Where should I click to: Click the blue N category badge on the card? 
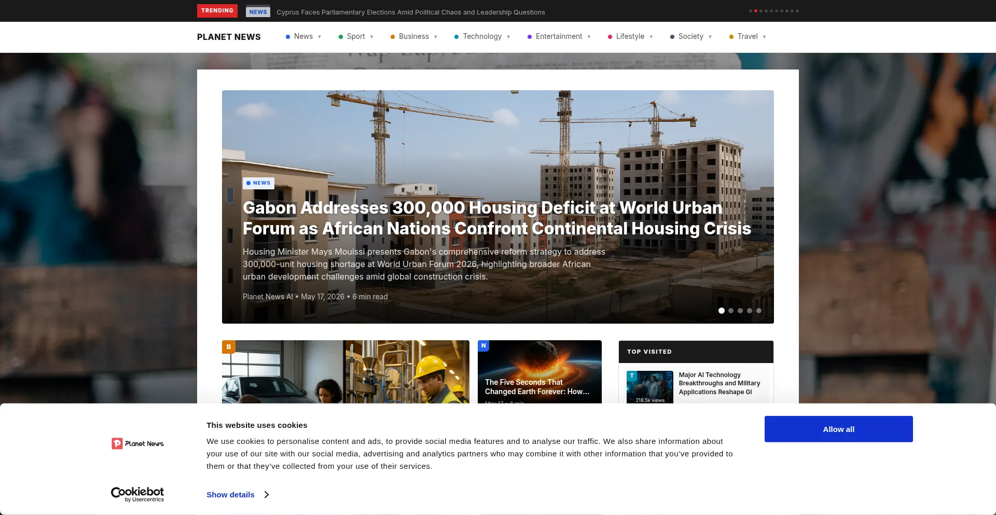(483, 346)
